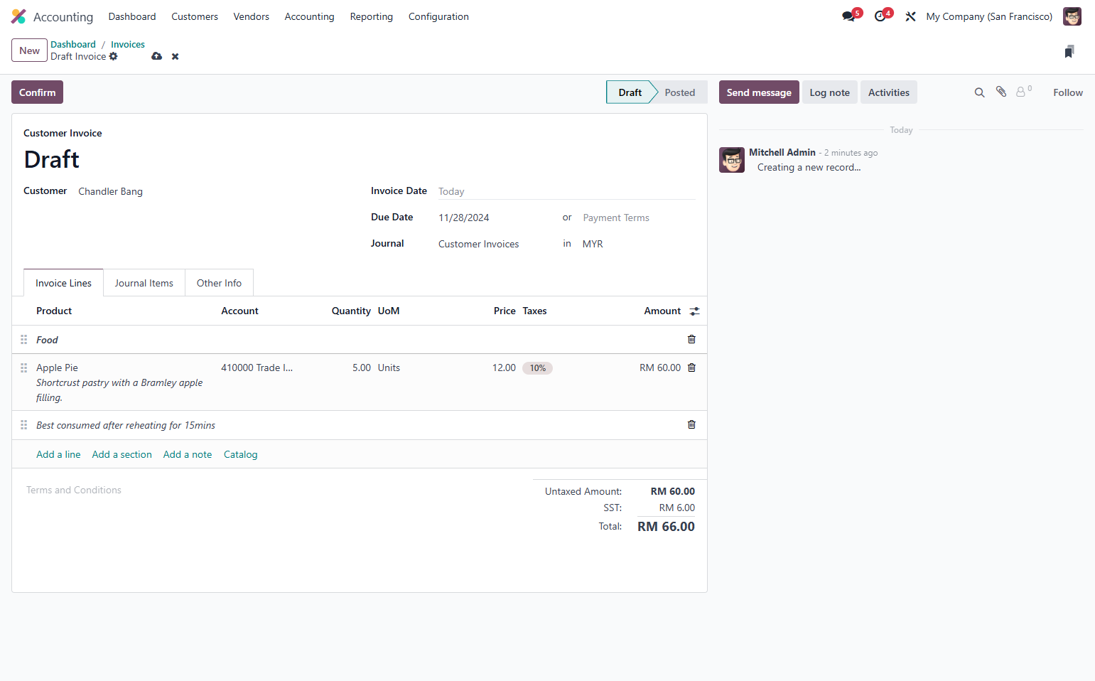This screenshot has height=681, width=1095.
Task: Open the user avatar menu
Action: 1072,16
